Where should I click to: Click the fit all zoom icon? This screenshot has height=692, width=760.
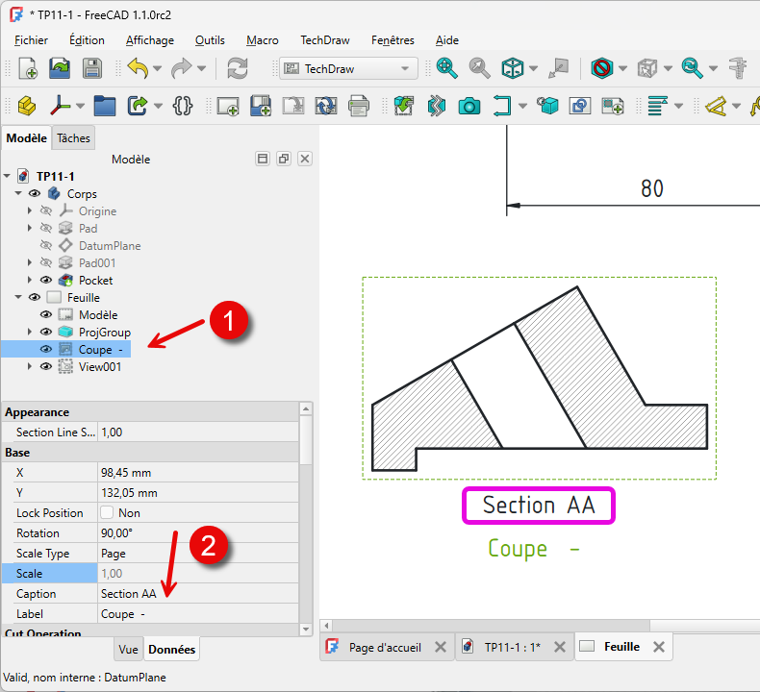[x=446, y=68]
